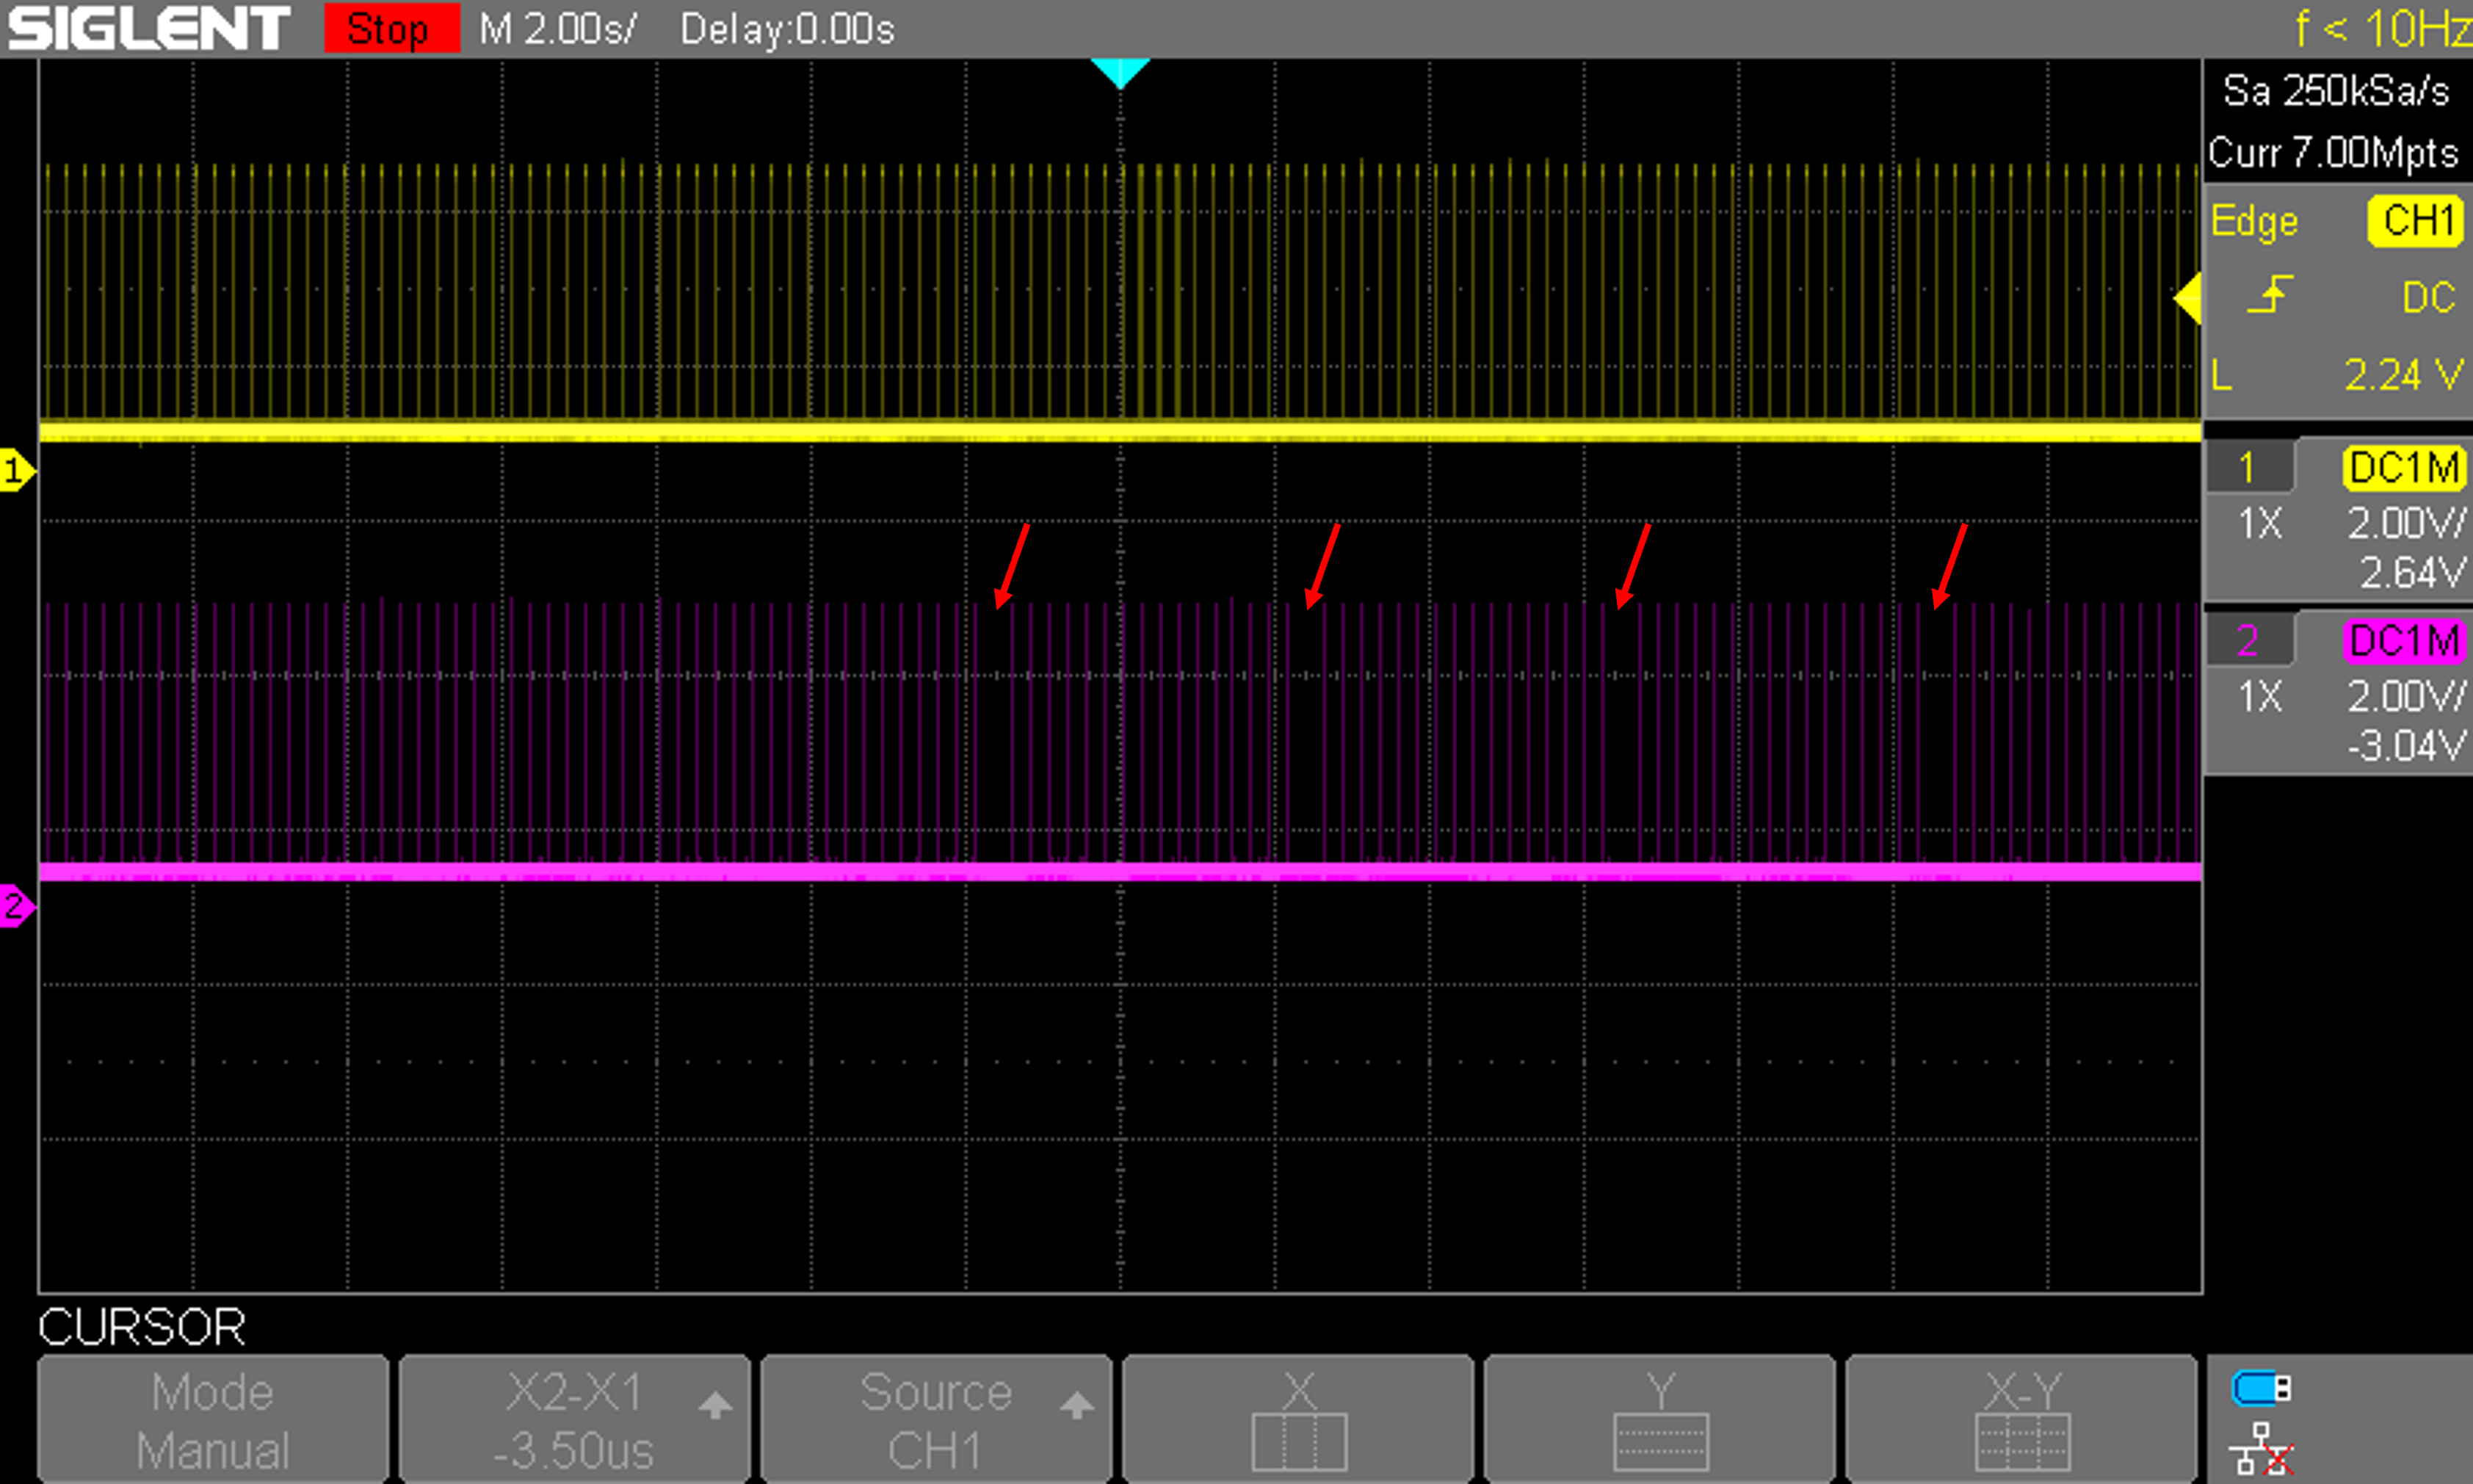2473x1484 pixels.
Task: Select the X-Y cursor type icon
Action: click(x=2021, y=1419)
